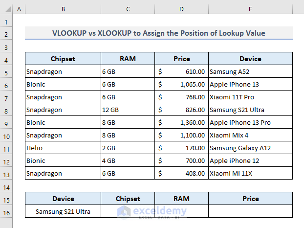Select the Apple iPhone 13 Pro cell
Viewport: 304px width, 228px height.
251,122
